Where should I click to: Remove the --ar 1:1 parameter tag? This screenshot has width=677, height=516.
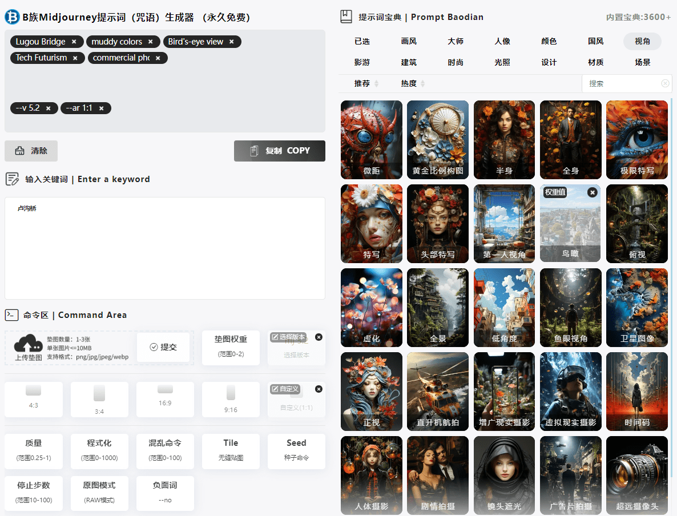[101, 108]
